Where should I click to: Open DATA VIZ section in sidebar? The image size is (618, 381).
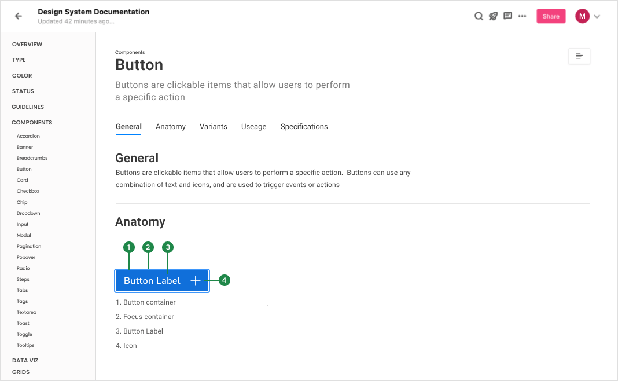pos(25,361)
